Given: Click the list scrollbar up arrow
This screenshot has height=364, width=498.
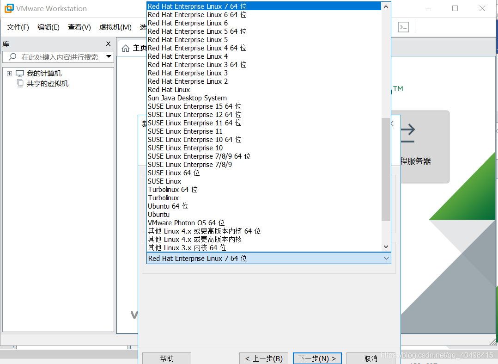Looking at the screenshot, I should [x=386, y=6].
